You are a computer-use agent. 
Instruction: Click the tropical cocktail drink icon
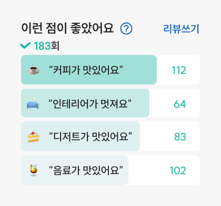34,170
